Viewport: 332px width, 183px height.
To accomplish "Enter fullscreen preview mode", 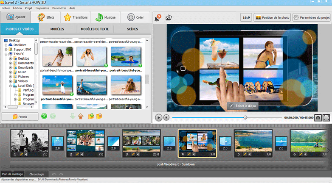I will pos(326,118).
